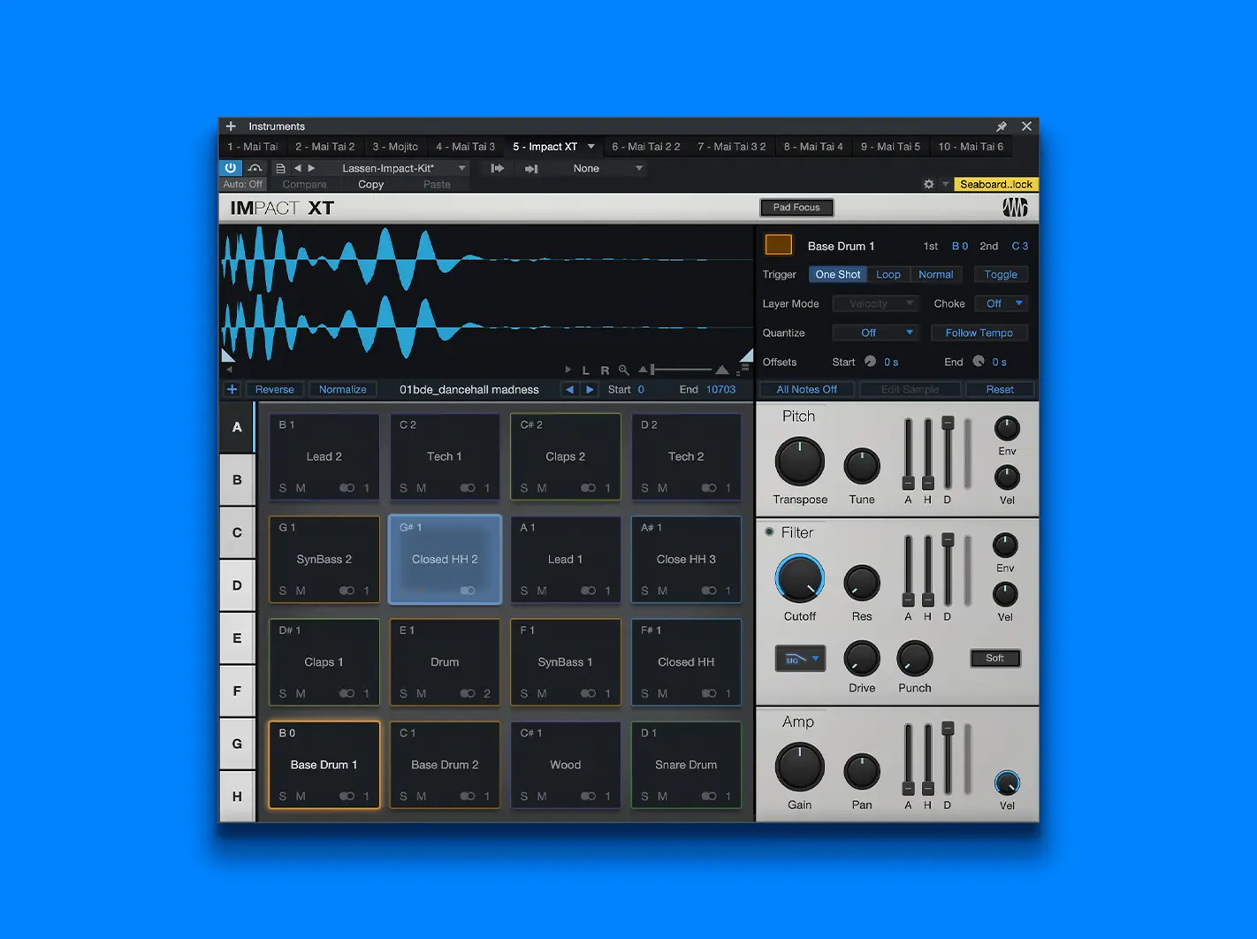Click the MIDI output arrow icon in toolbar

point(498,168)
